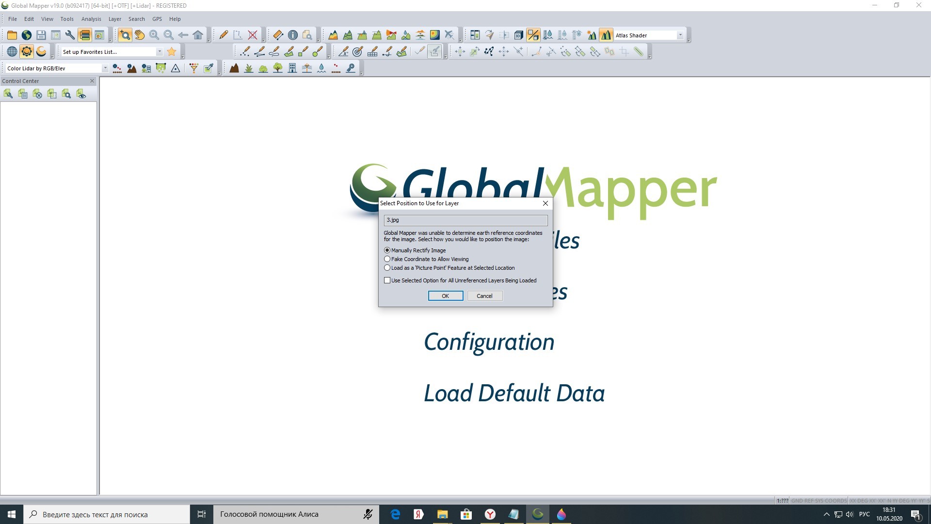This screenshot has width=931, height=524.
Task: Open File toolbar options arrow after layout icon
Action: [x=111, y=40]
